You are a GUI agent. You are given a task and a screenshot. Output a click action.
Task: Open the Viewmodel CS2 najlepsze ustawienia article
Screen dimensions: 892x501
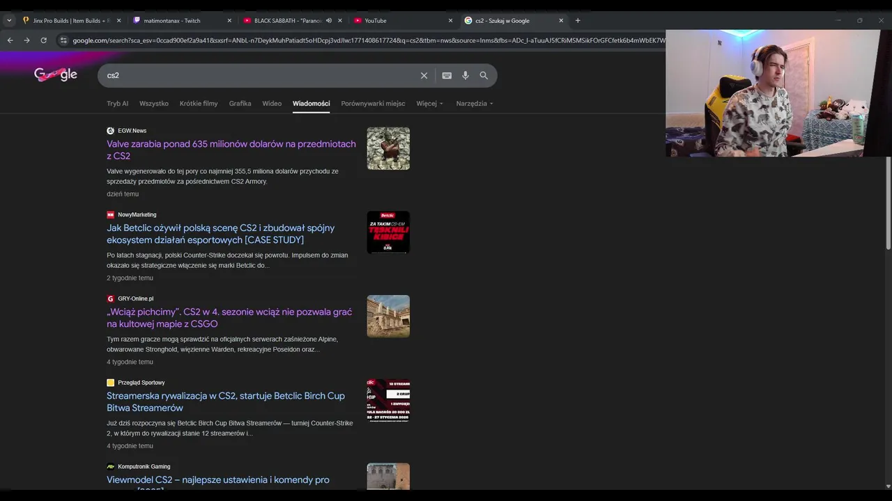pyautogui.click(x=218, y=480)
